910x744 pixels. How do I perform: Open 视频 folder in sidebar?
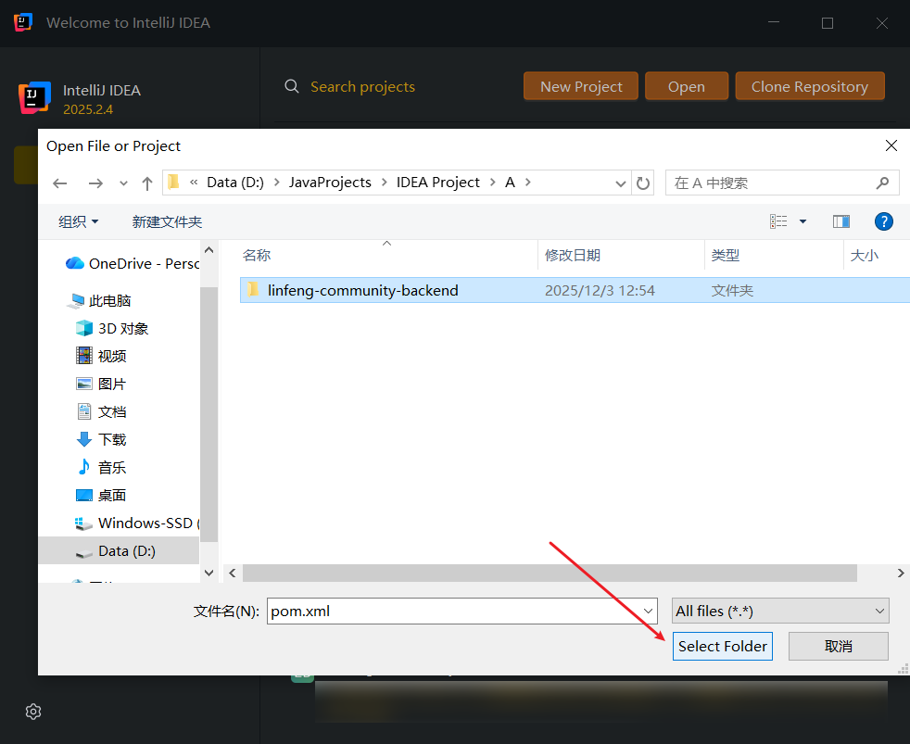(x=102, y=356)
